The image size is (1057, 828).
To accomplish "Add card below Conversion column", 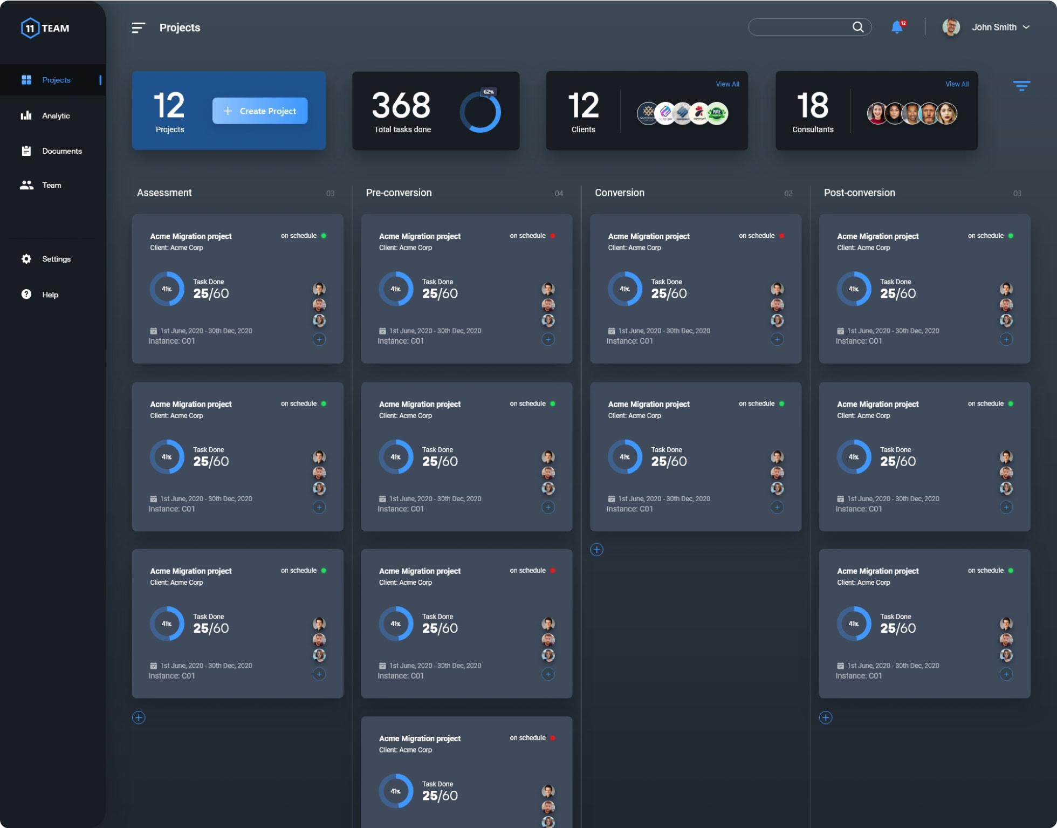I will [596, 550].
